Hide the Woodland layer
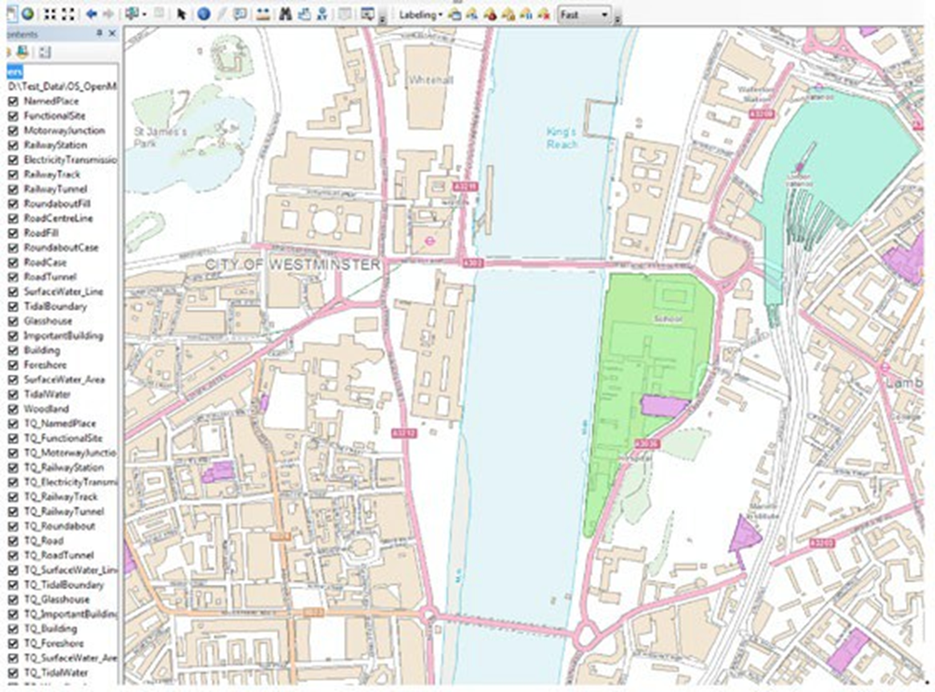935x692 pixels. (13, 409)
